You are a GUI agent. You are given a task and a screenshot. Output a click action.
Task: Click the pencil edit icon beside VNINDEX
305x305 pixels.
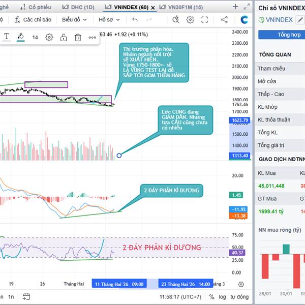point(300,20)
